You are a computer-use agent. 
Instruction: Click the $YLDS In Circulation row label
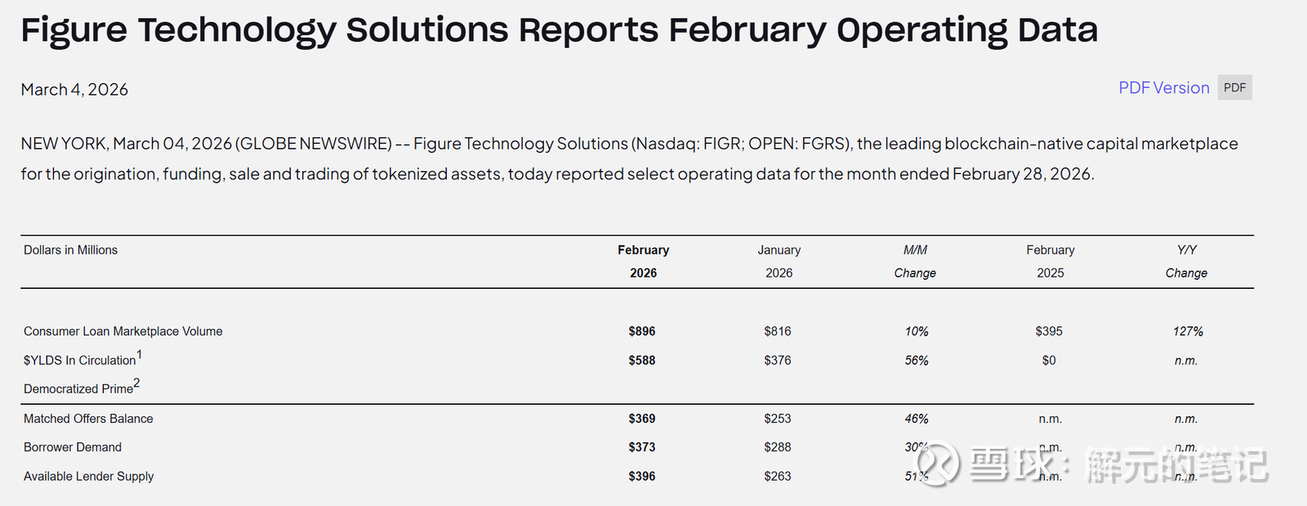[79, 360]
